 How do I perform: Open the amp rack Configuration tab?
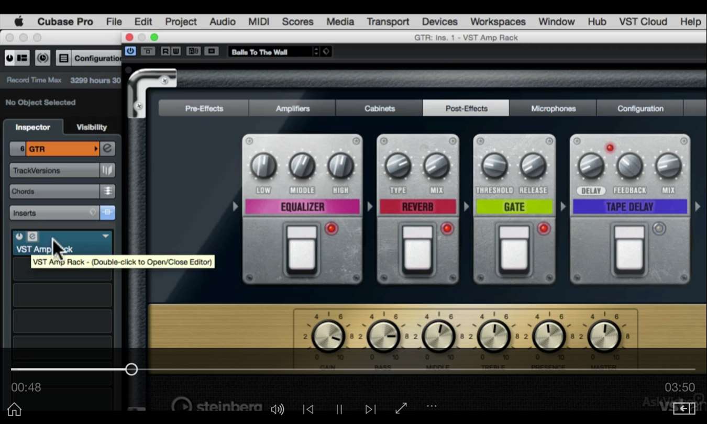pyautogui.click(x=640, y=108)
